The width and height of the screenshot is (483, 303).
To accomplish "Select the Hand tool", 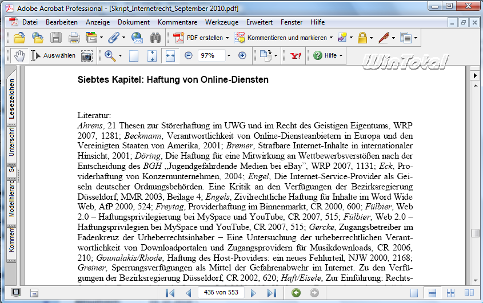I will coord(19,56).
